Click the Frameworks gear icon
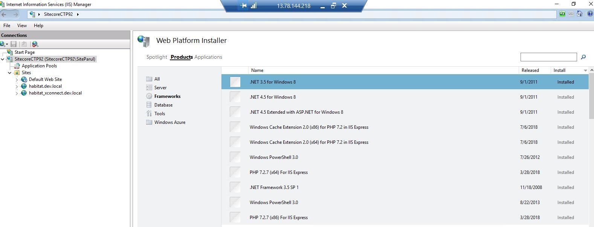 pyautogui.click(x=149, y=96)
